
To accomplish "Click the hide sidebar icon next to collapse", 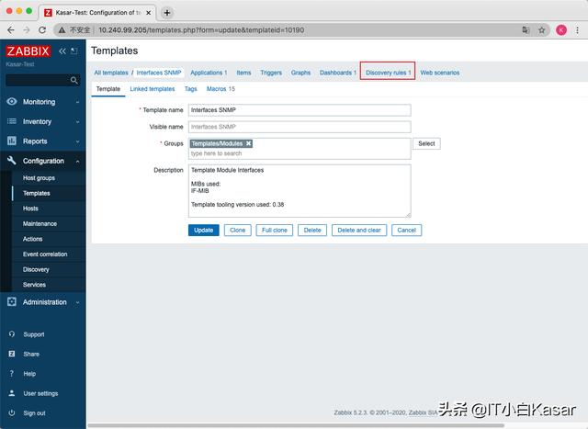I will pos(74,51).
